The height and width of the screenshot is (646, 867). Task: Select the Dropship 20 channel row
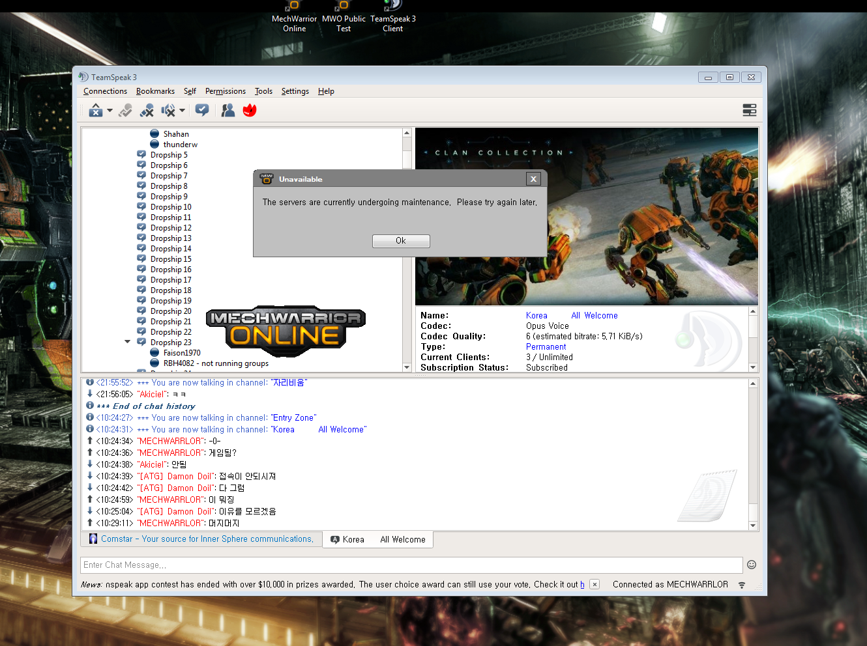[x=171, y=311]
